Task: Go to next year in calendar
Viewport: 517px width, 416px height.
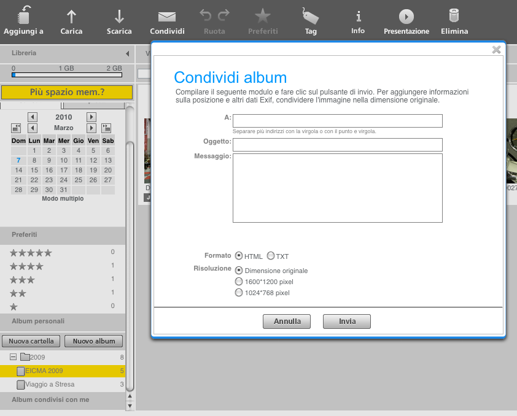Action: (x=91, y=117)
